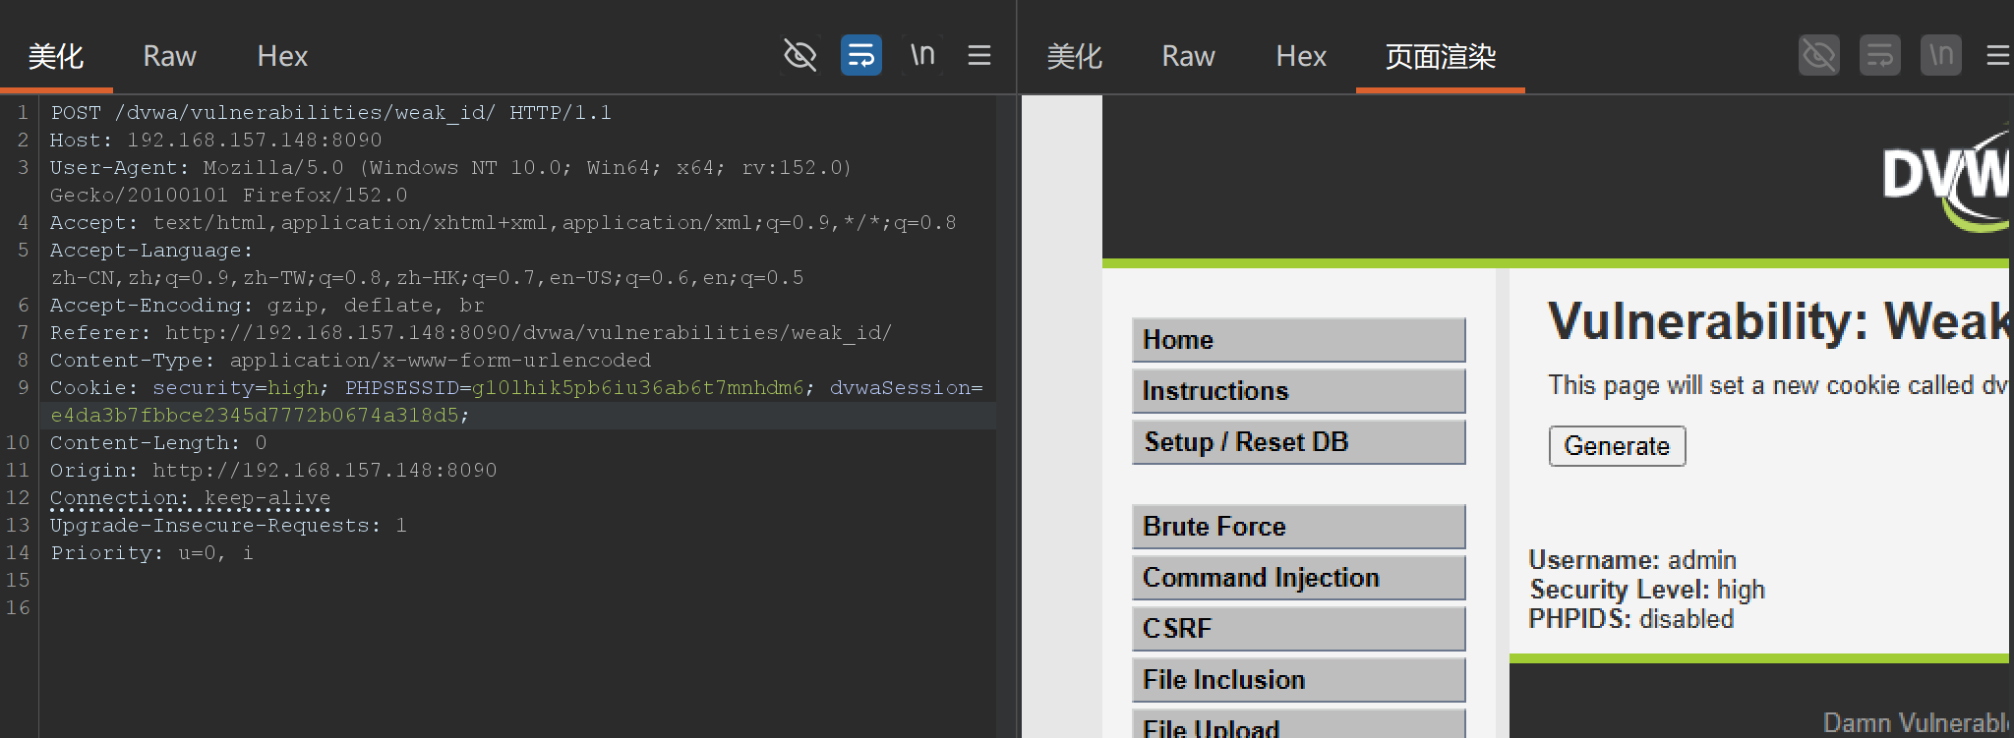Click the Generate button
Viewport: 2014px width, 738px height.
click(1618, 446)
